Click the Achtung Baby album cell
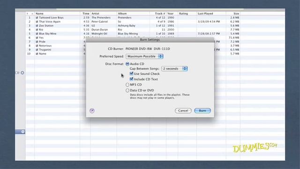Viewport: 300px width, 169px height. coord(127,26)
